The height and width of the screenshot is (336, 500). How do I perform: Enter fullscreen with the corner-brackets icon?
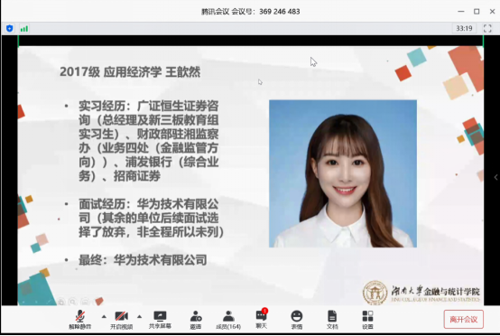(487, 28)
